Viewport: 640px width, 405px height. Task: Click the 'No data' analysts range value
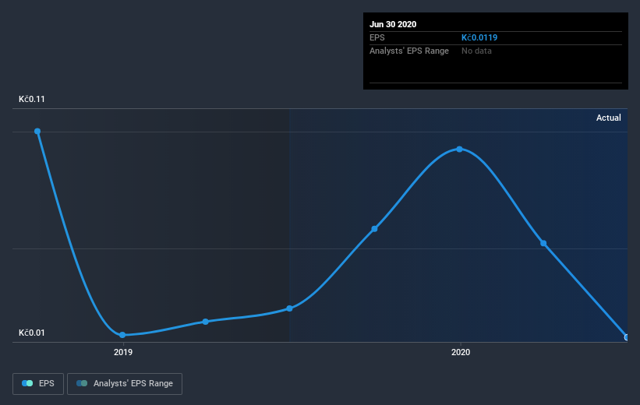pos(476,51)
